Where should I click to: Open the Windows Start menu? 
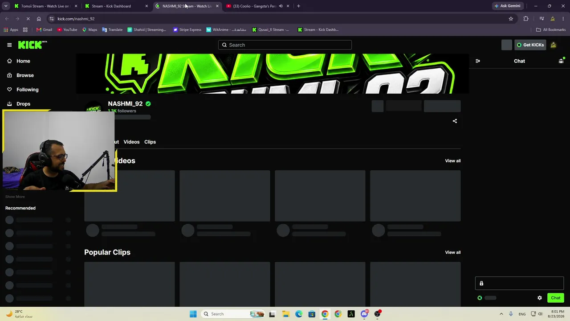(193, 314)
